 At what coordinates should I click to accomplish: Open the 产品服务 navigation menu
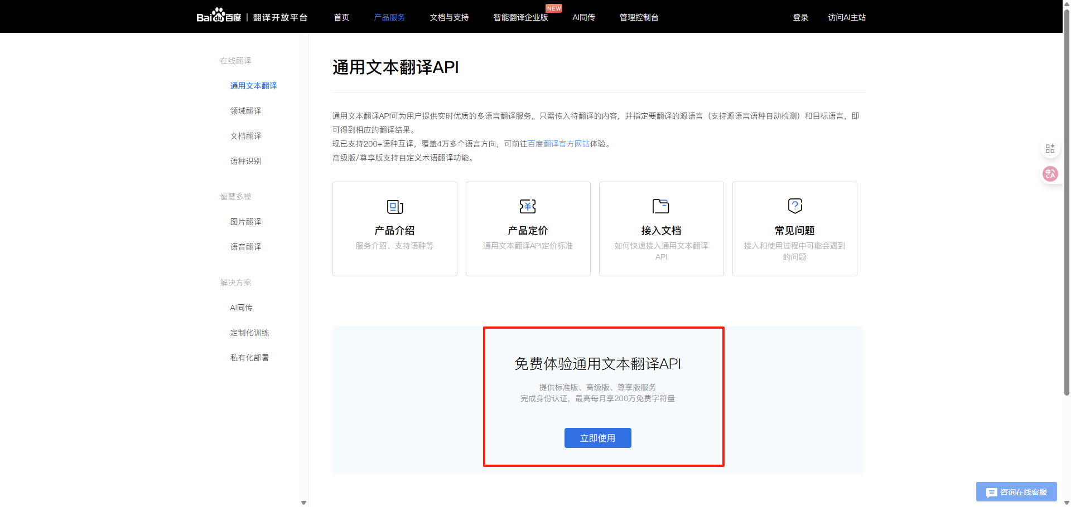point(389,17)
